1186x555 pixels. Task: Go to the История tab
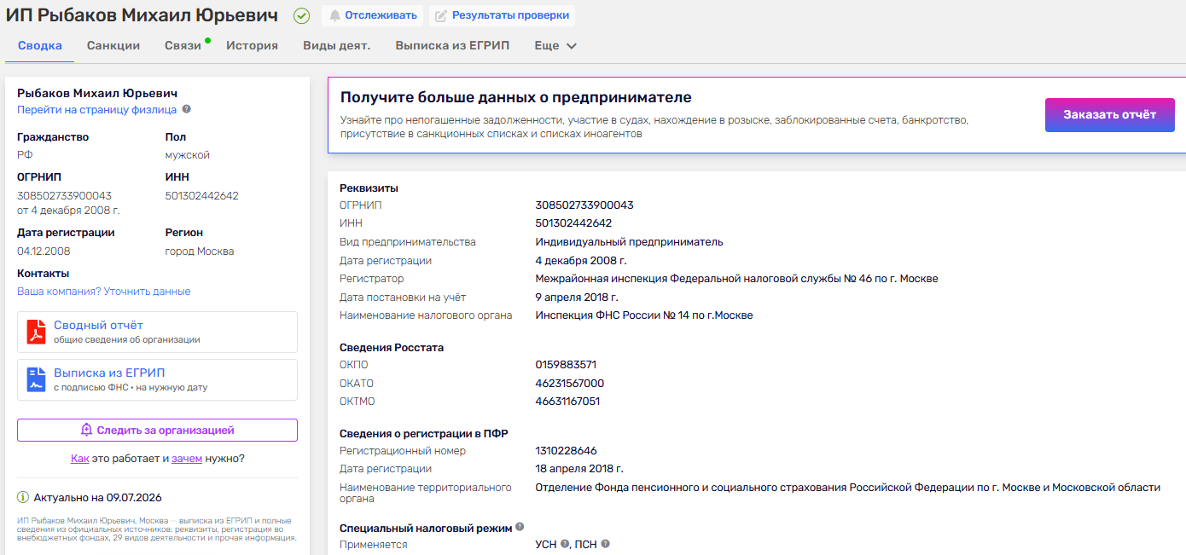pos(252,45)
